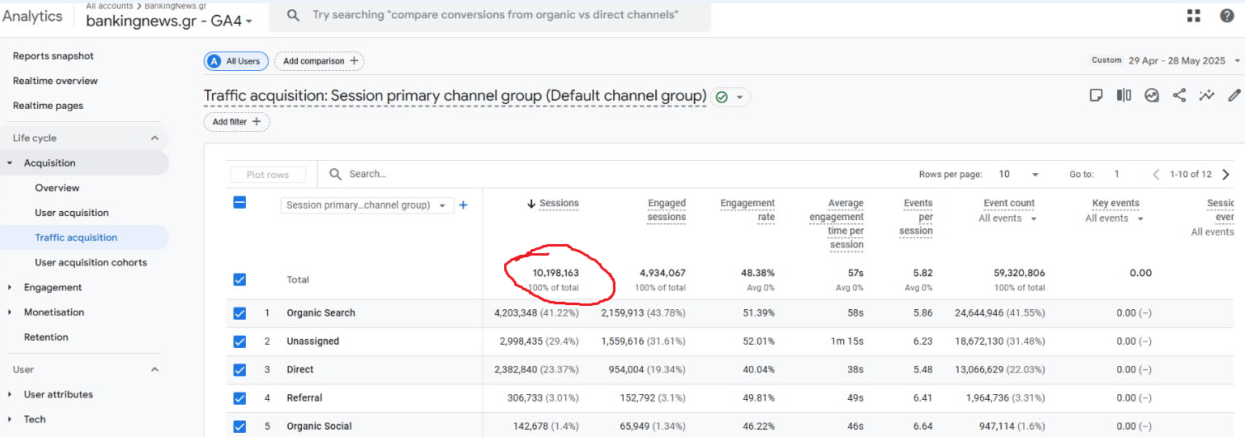
Task: Open Realtime overview in sidebar
Action: 55,81
